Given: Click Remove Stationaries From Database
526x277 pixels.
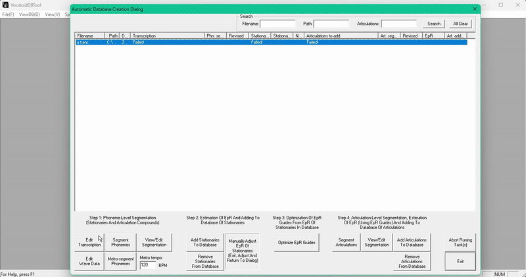Looking at the screenshot, I should pyautogui.click(x=205, y=261).
